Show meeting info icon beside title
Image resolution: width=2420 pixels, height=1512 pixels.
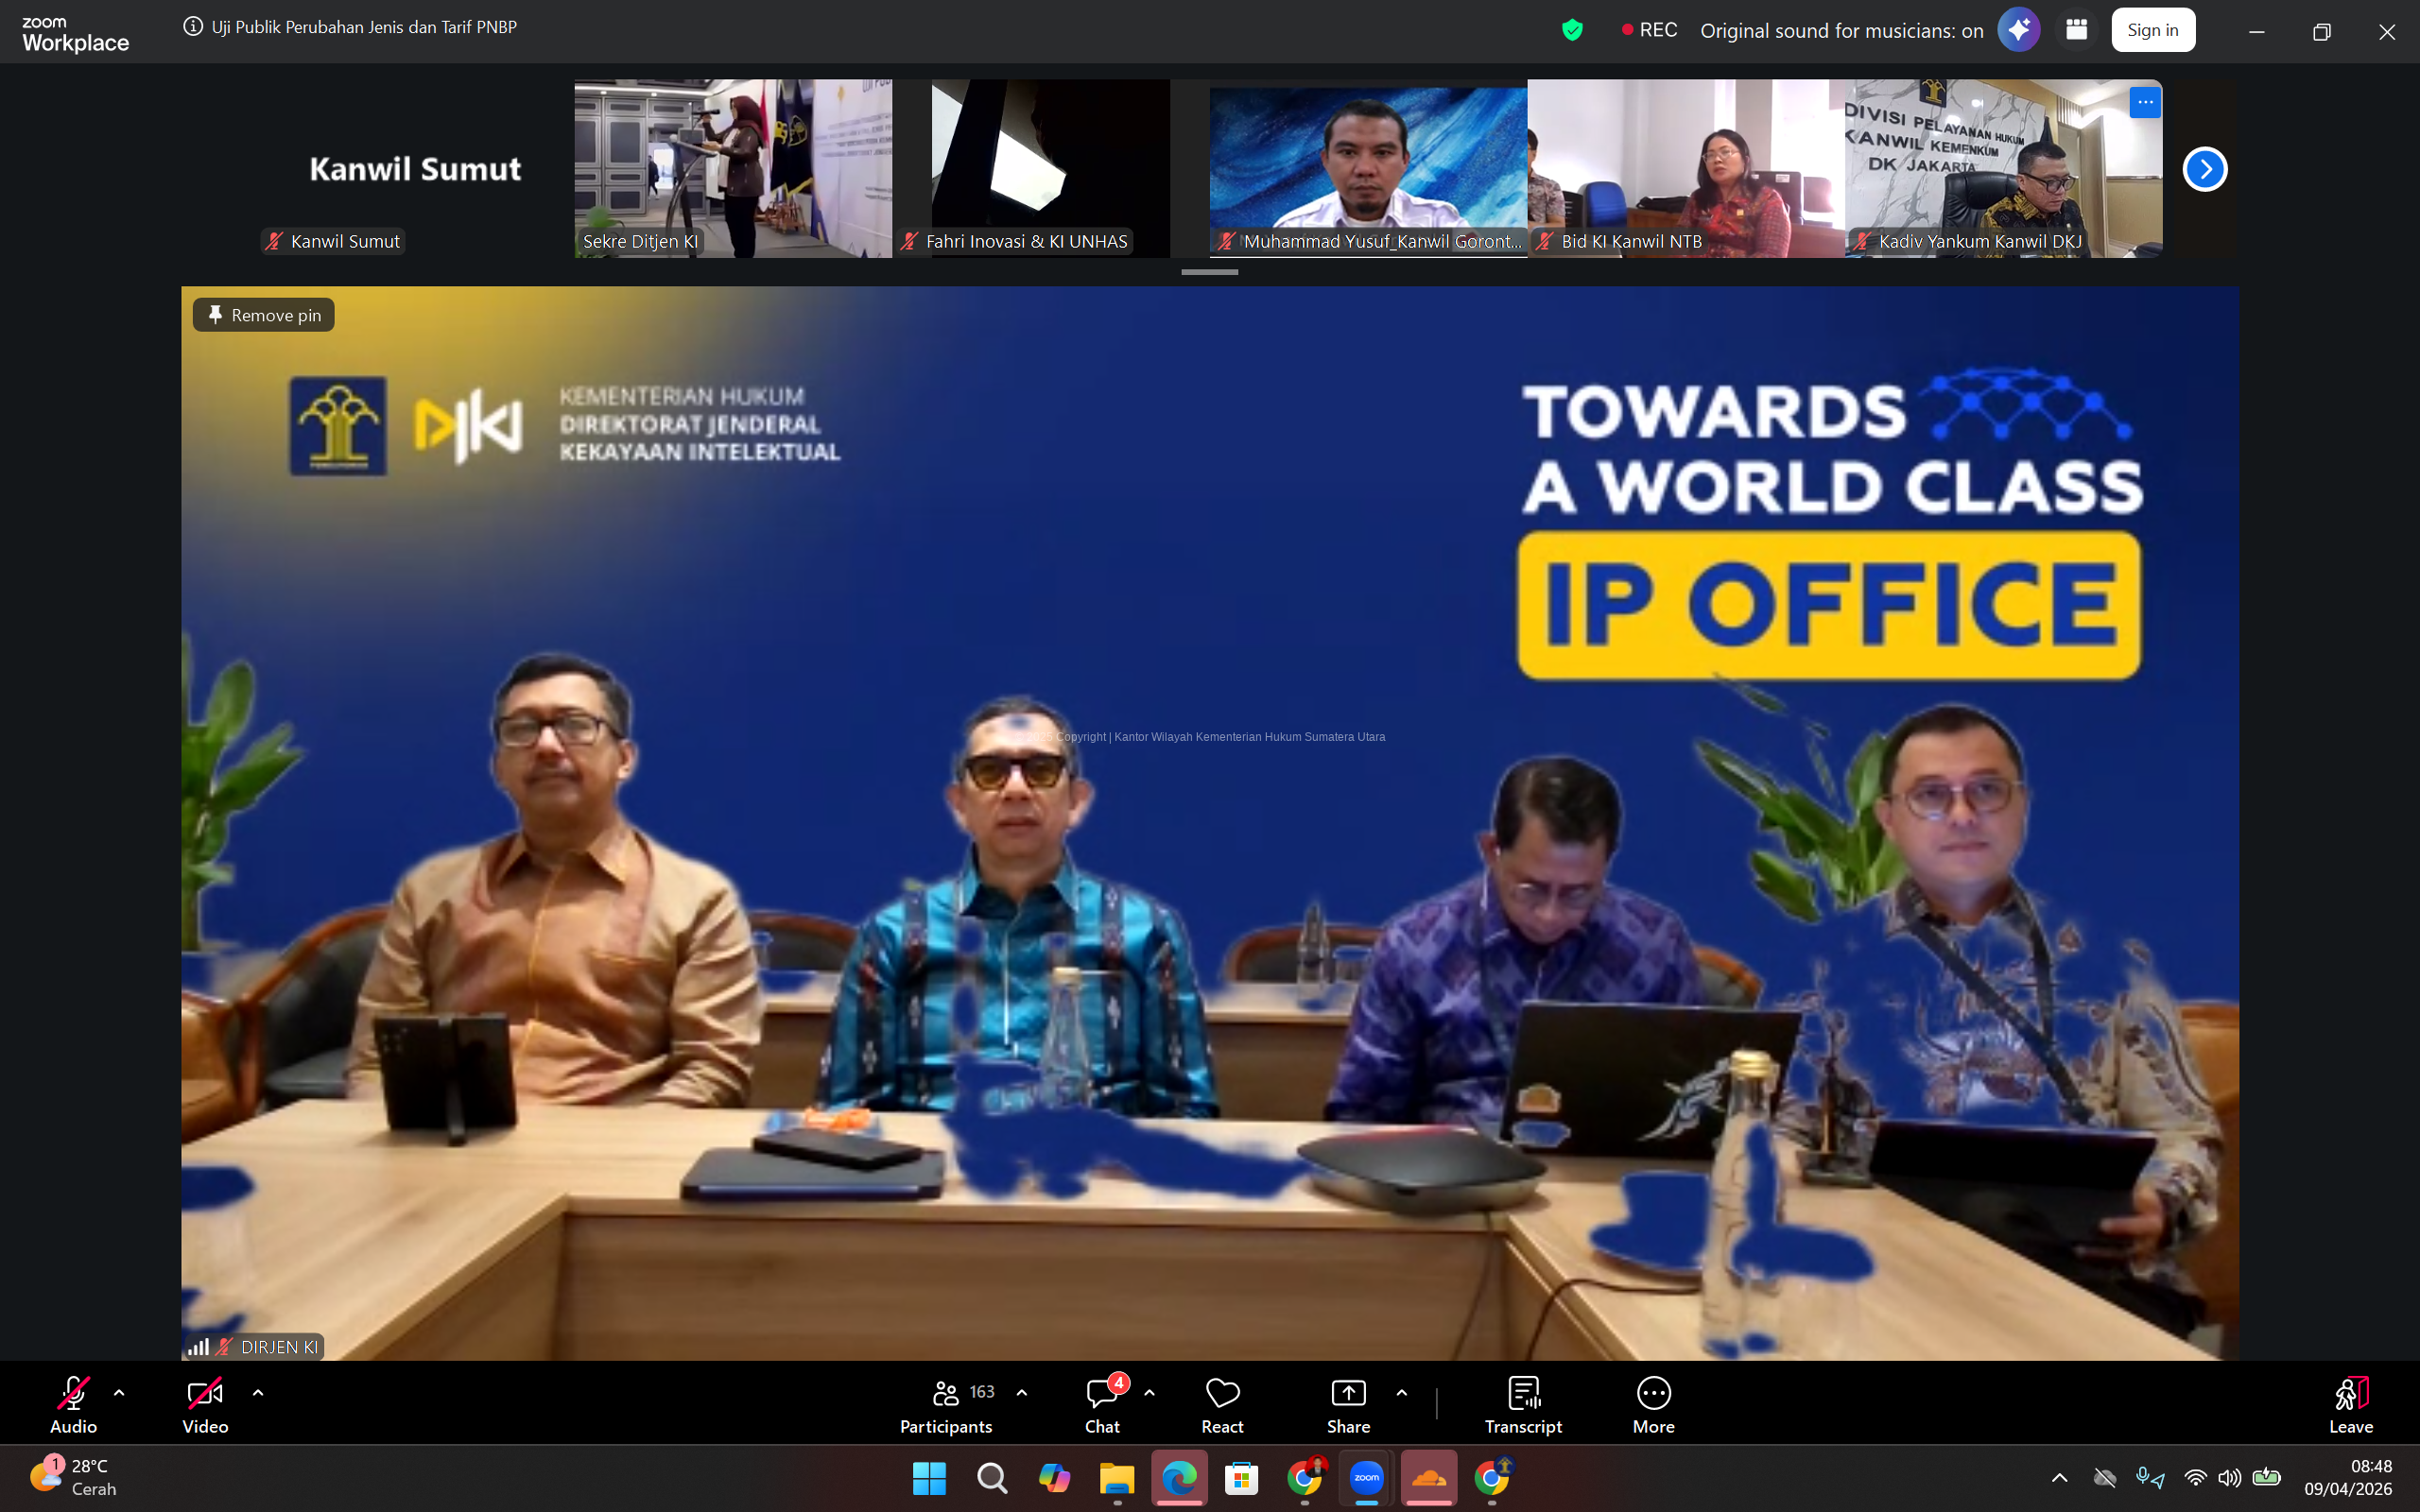coord(193,27)
